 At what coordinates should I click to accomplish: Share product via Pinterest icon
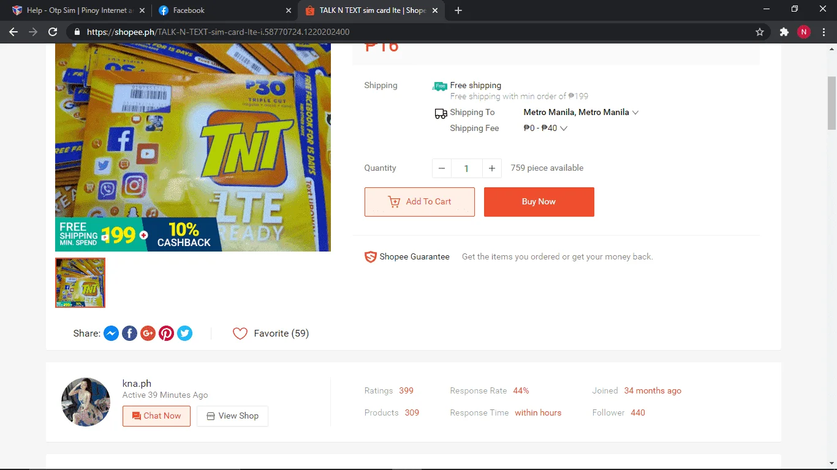pyautogui.click(x=166, y=334)
